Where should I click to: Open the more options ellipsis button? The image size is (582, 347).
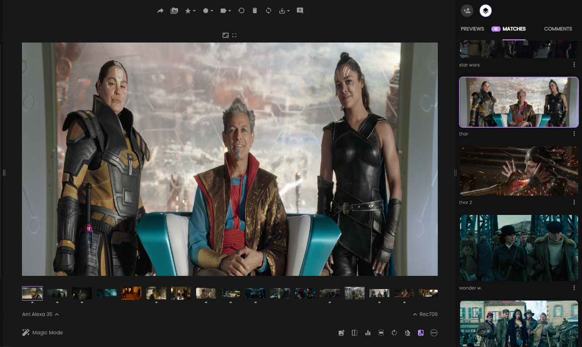click(x=434, y=333)
